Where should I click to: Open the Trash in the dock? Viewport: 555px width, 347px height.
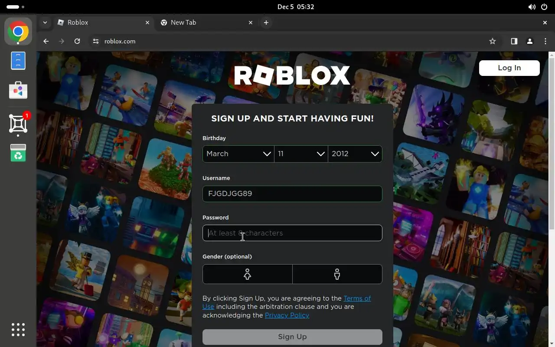(x=18, y=153)
